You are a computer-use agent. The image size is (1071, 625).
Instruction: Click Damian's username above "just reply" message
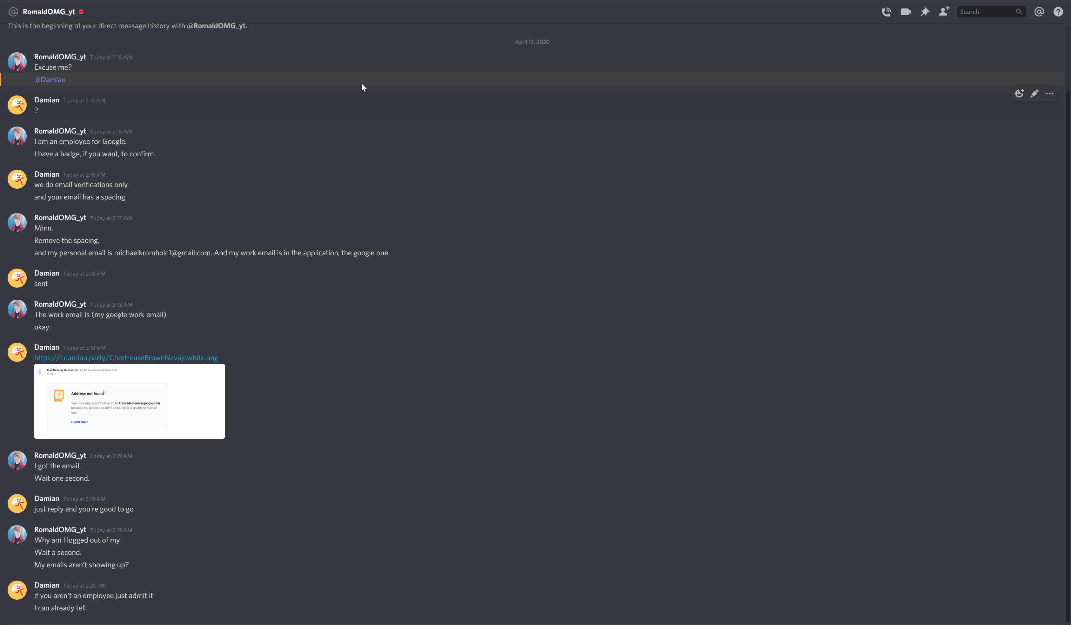click(x=46, y=498)
